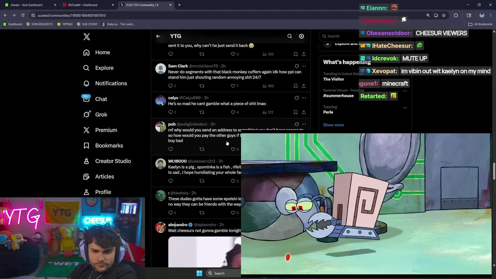Open Articles in the sidebar
This screenshot has width=496, height=279.
pos(98,176)
